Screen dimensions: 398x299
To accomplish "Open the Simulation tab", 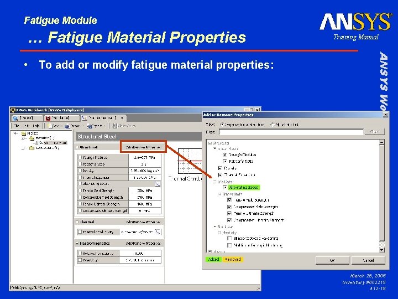I will (62, 118).
